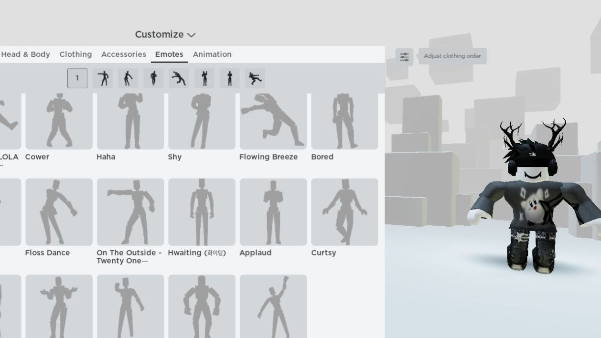Click the Shy emote name
The width and height of the screenshot is (601, 338).
pyautogui.click(x=175, y=157)
